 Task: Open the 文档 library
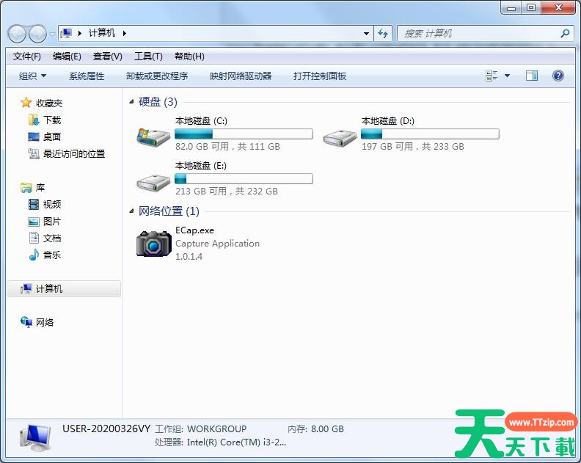point(45,238)
